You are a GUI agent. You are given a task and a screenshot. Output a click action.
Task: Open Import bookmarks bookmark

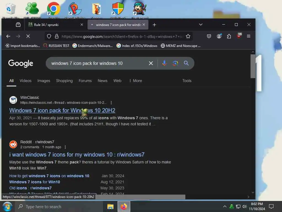click(x=23, y=46)
